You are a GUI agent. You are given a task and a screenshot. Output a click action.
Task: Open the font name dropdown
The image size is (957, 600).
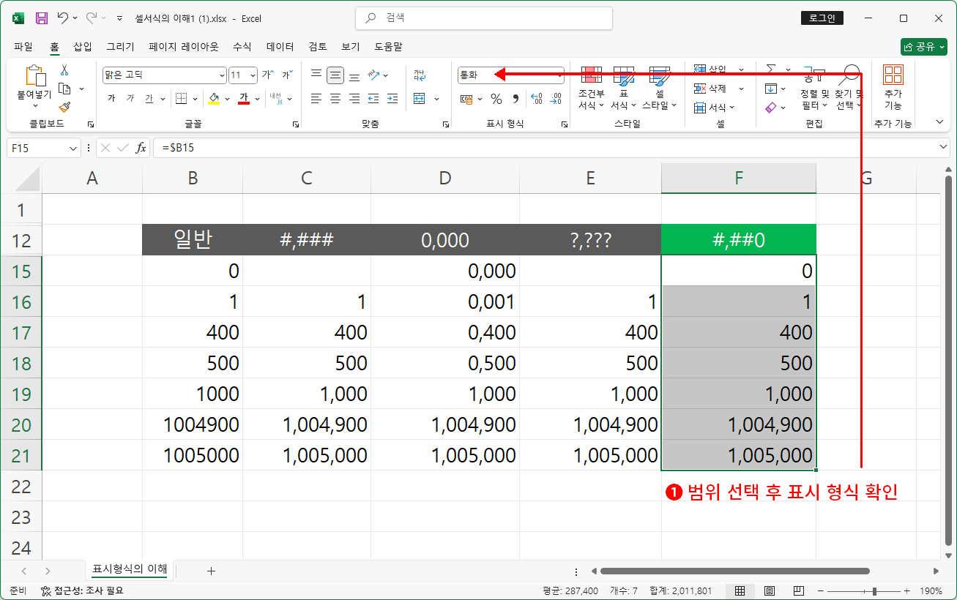click(x=223, y=75)
